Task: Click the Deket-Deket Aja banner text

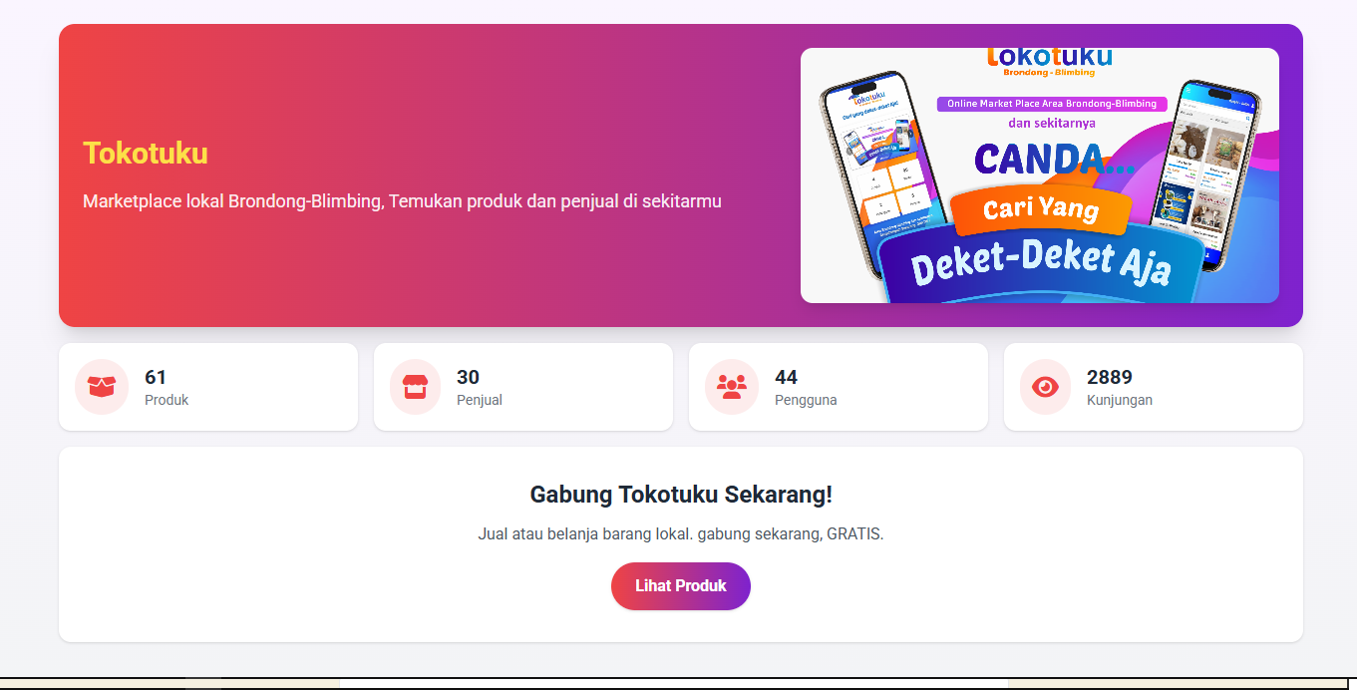Action: [x=1041, y=263]
